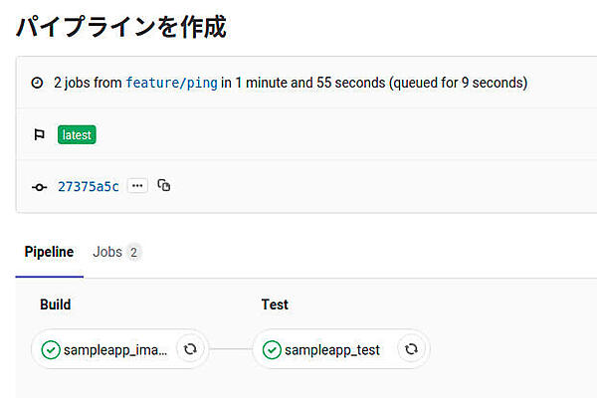597x398 pixels.
Task: Click the passed status icon of sampleapp_ima job
Action: click(x=51, y=349)
